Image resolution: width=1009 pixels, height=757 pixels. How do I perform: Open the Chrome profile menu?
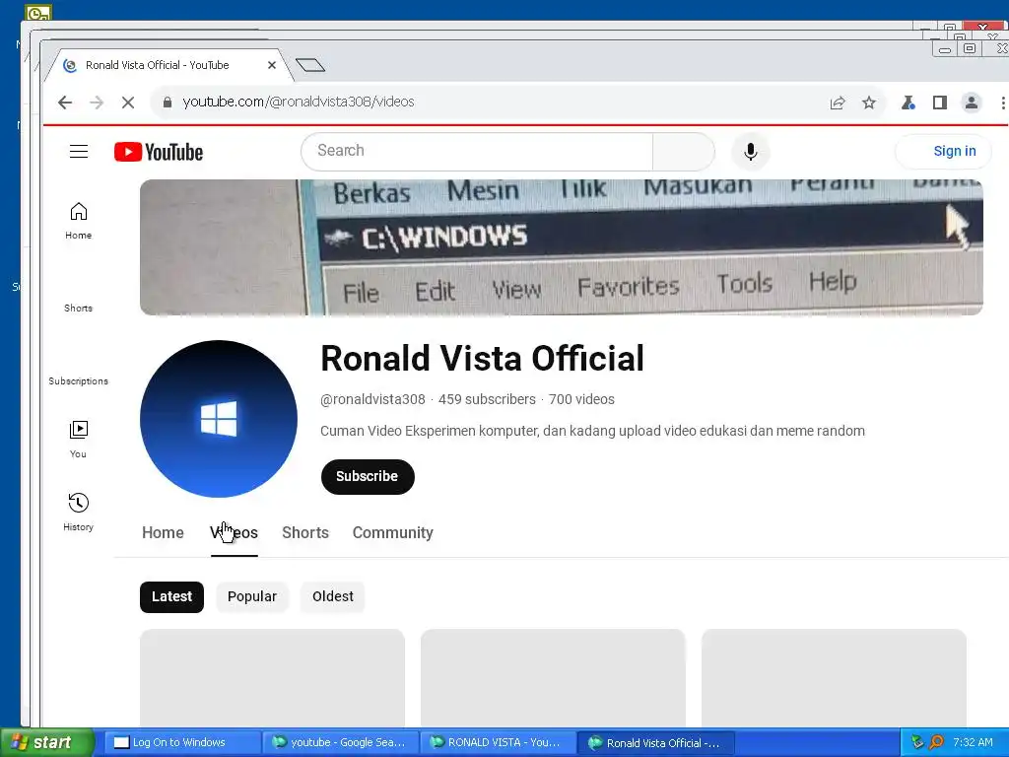click(x=971, y=103)
